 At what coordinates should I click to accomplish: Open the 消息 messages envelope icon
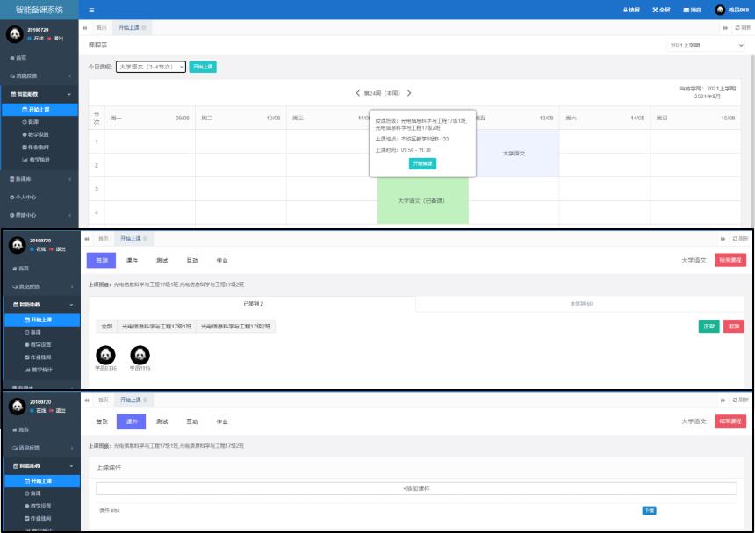pos(692,10)
